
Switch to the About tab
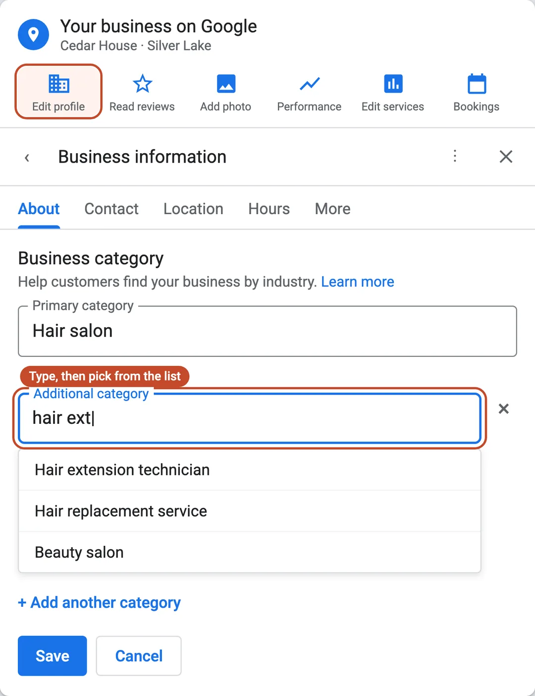pos(39,209)
